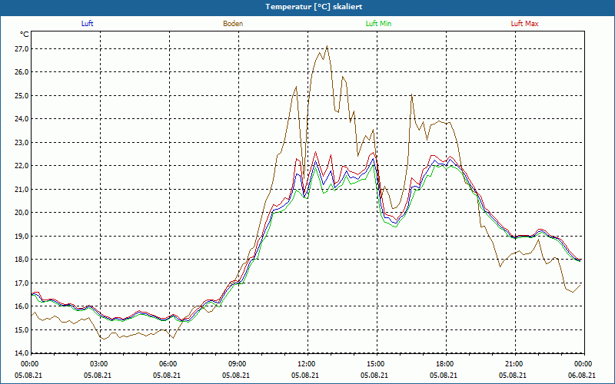Click the red Luft Max legend label
The width and height of the screenshot is (615, 384).
524,24
